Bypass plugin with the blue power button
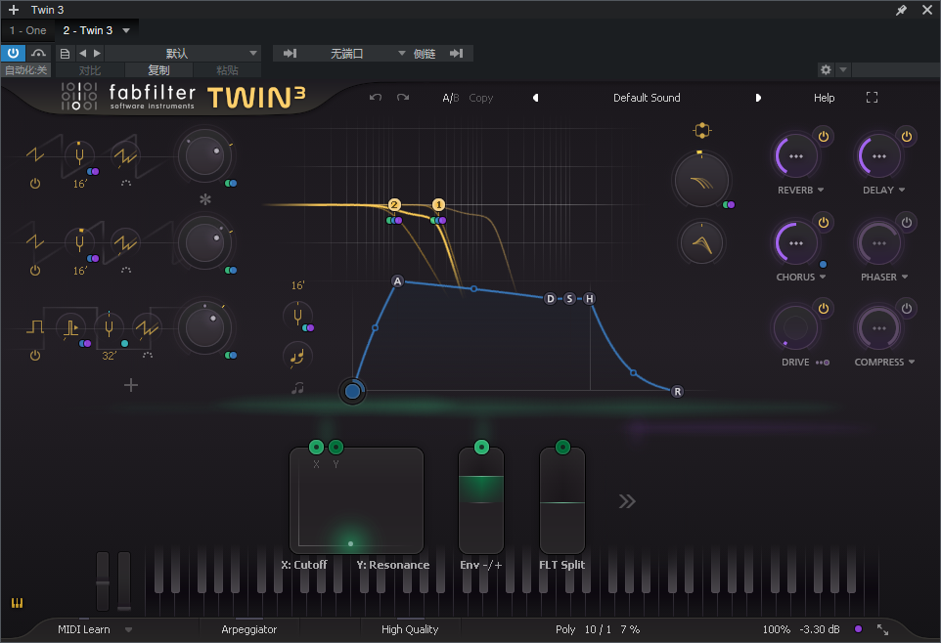The image size is (941, 643). pyautogui.click(x=13, y=53)
